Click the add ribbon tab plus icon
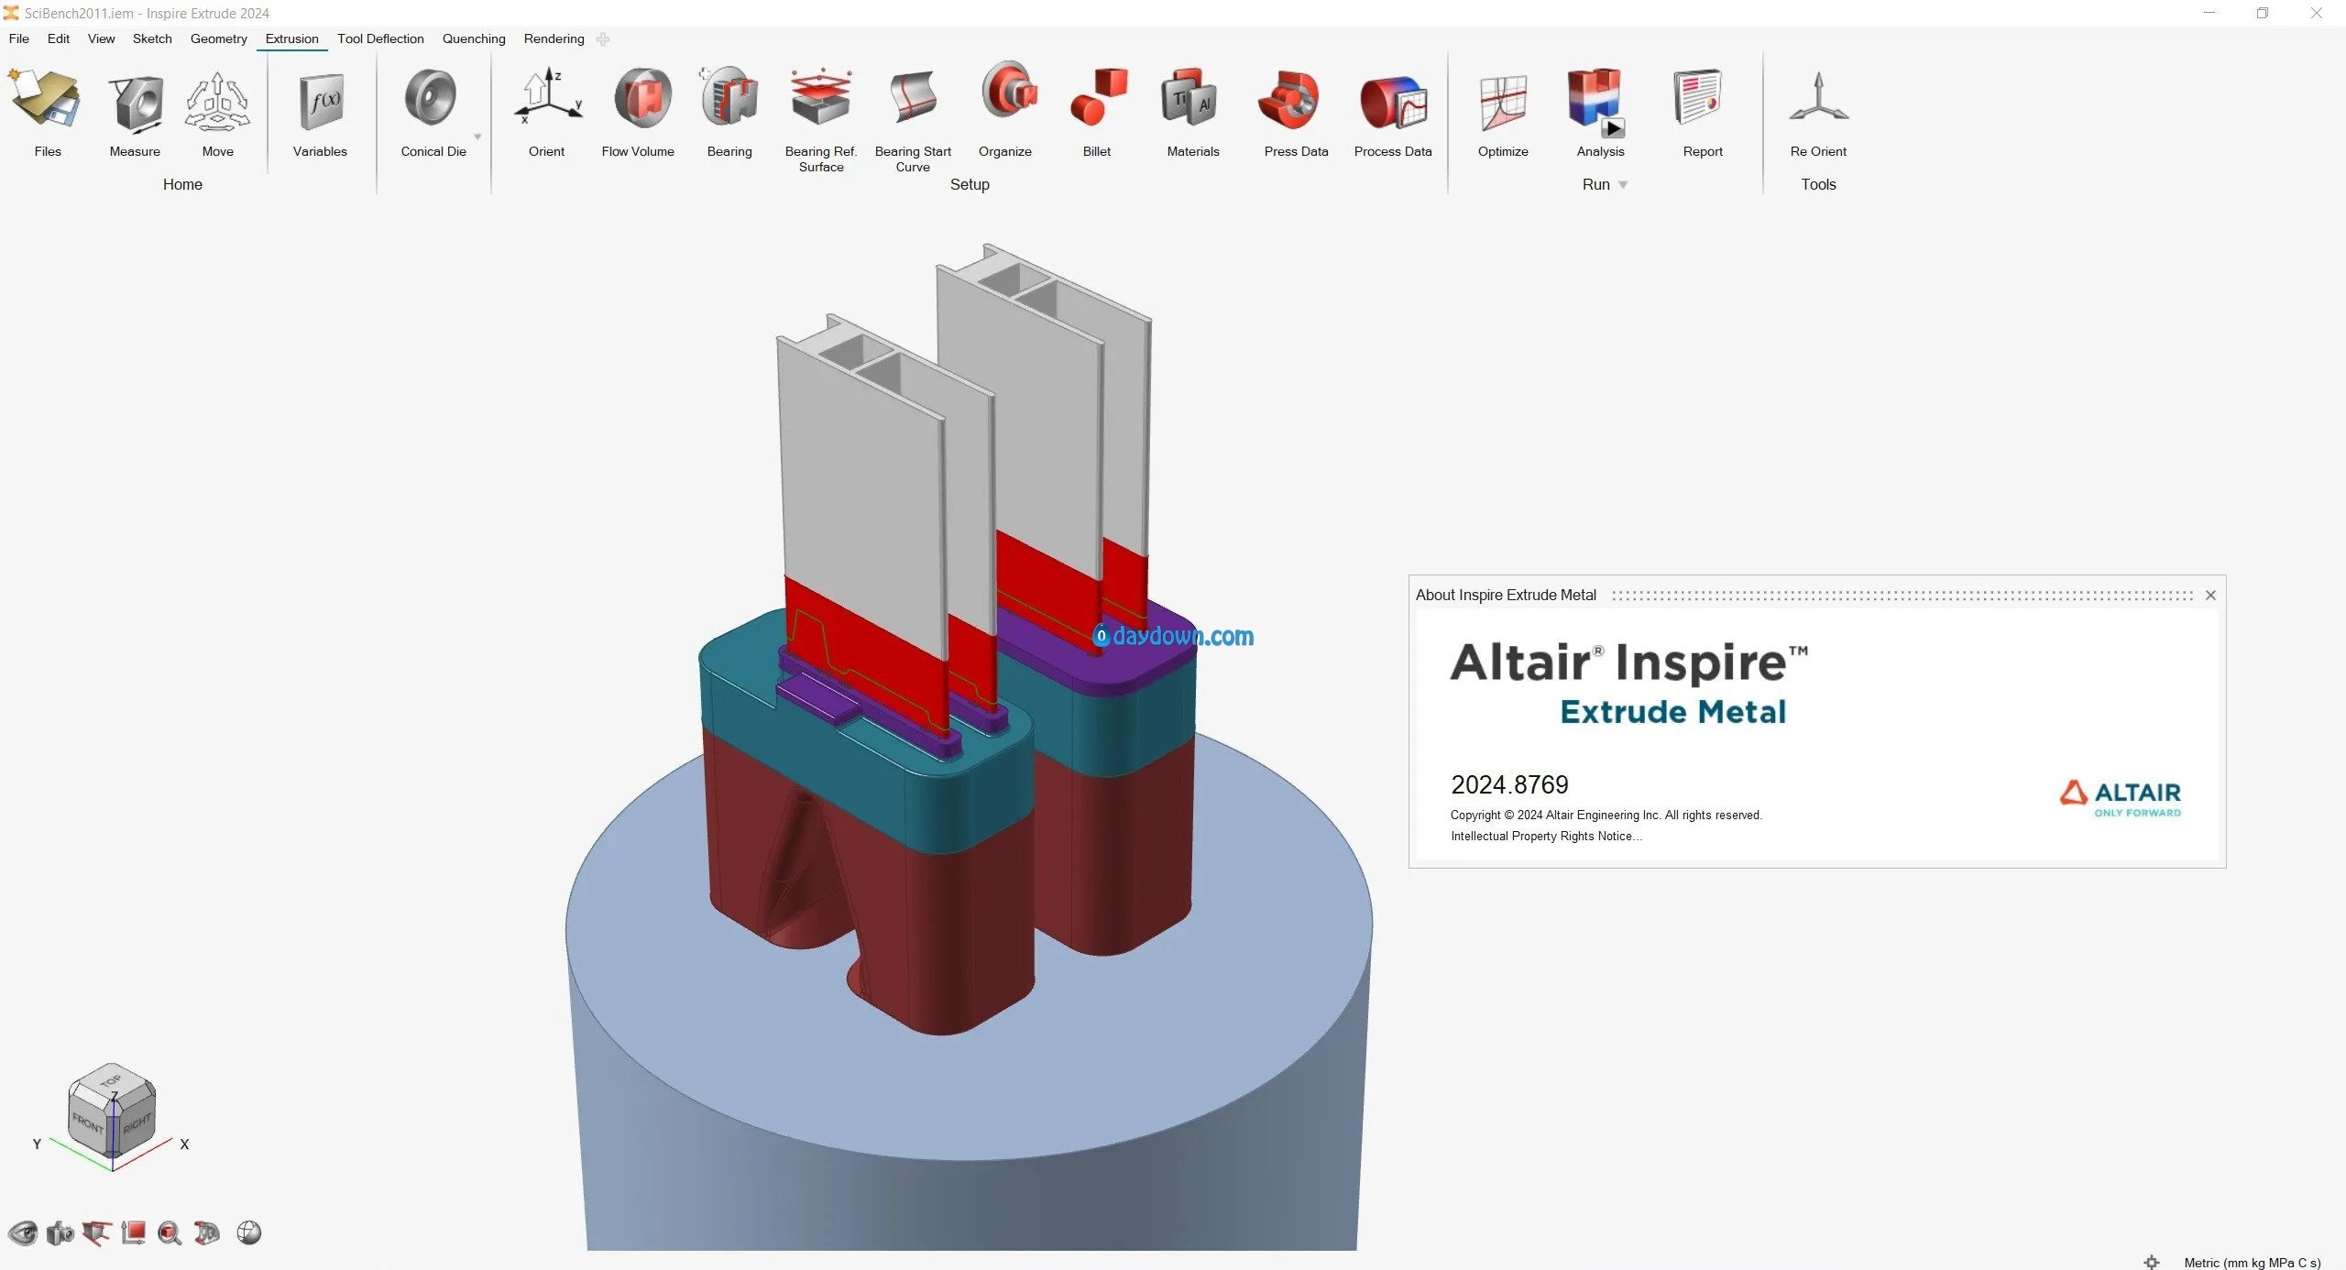The width and height of the screenshot is (2346, 1270). (603, 39)
